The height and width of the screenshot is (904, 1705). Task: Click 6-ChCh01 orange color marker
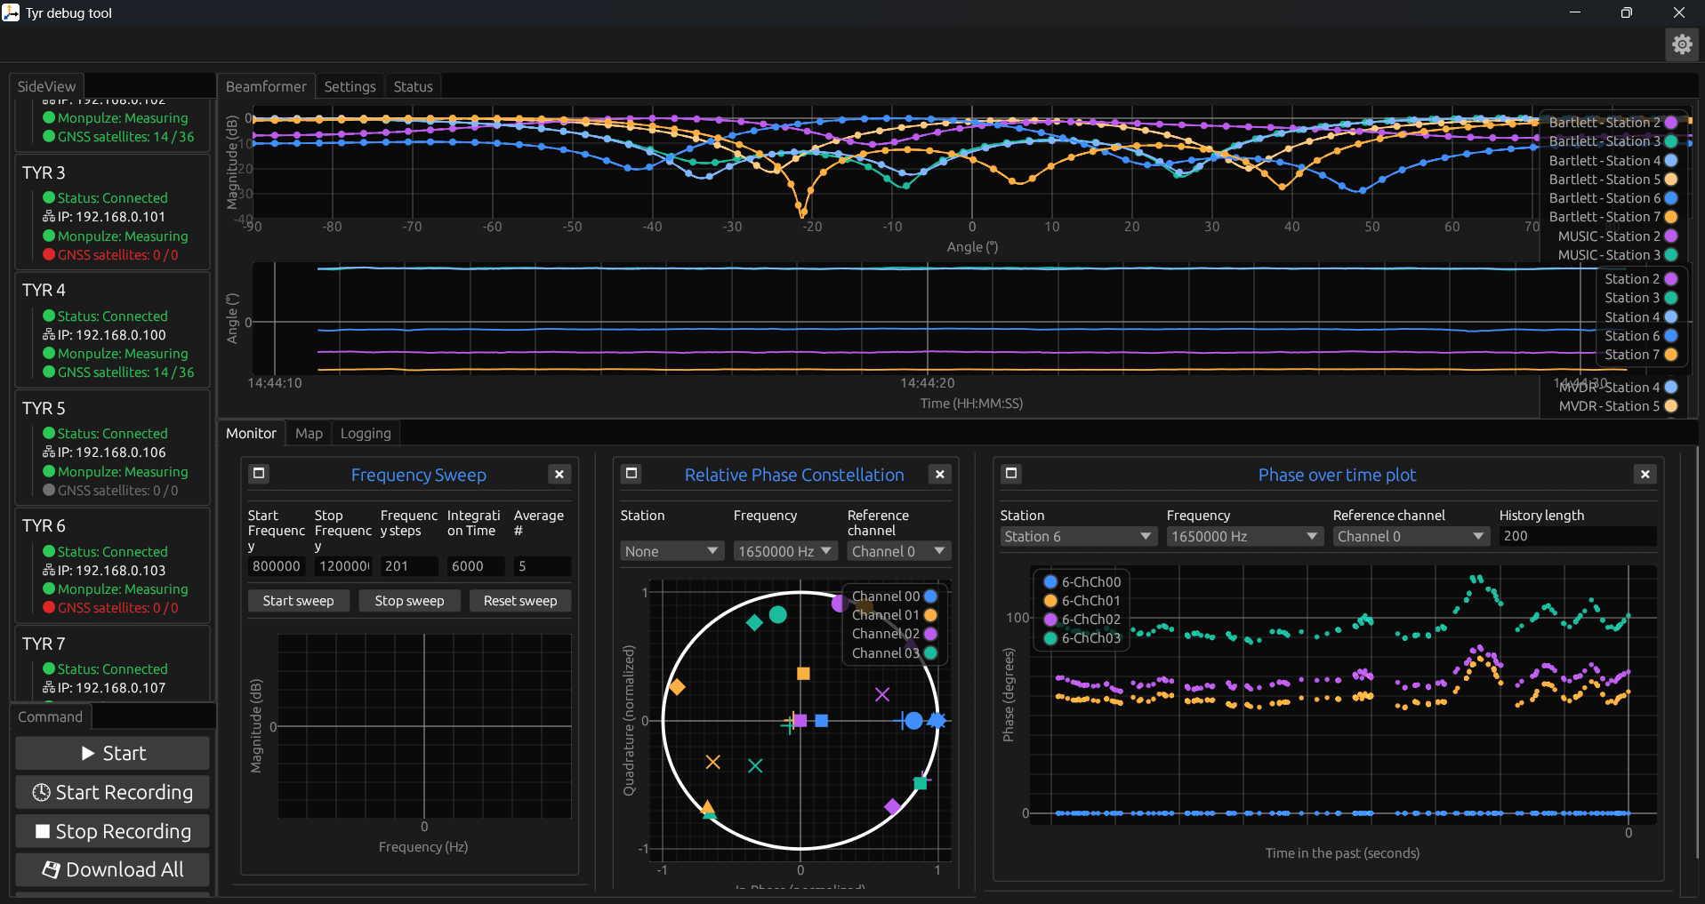click(x=1050, y=601)
